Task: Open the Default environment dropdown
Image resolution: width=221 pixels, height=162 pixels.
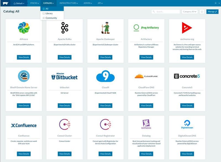Action: 19,3
